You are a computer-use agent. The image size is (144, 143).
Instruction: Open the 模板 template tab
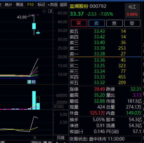48,142
